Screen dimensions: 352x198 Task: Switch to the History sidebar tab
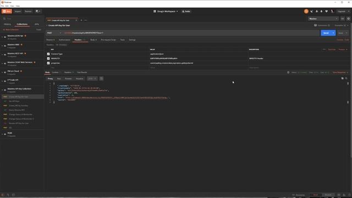tap(7, 24)
